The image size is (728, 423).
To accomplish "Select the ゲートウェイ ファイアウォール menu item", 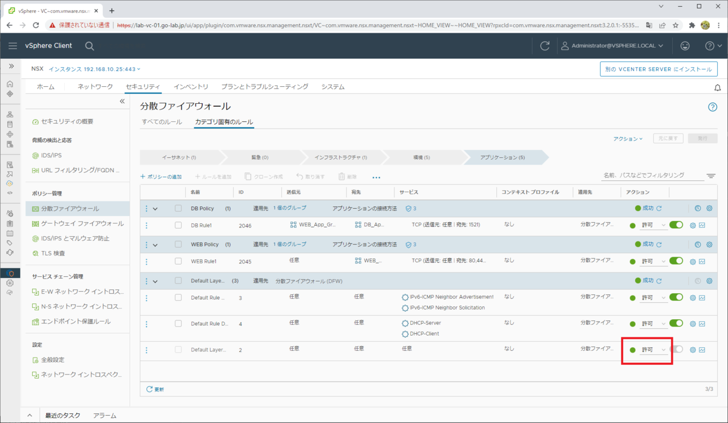I will click(83, 223).
